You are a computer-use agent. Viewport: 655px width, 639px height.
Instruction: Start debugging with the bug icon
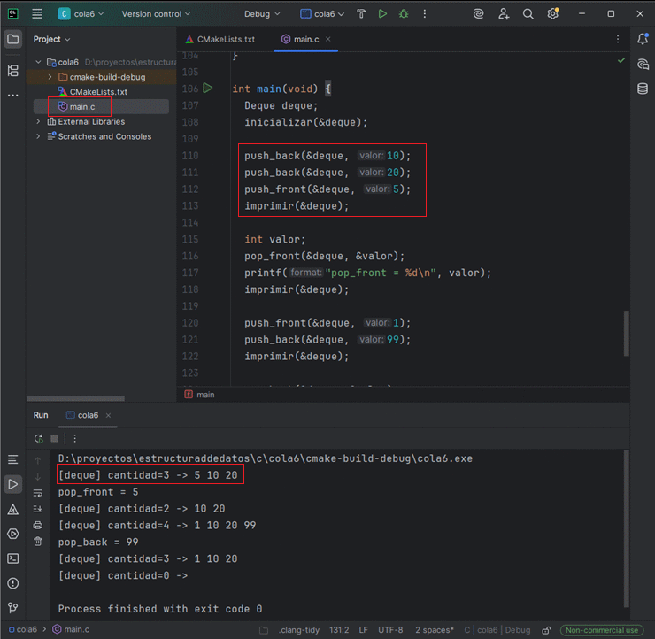tap(404, 14)
